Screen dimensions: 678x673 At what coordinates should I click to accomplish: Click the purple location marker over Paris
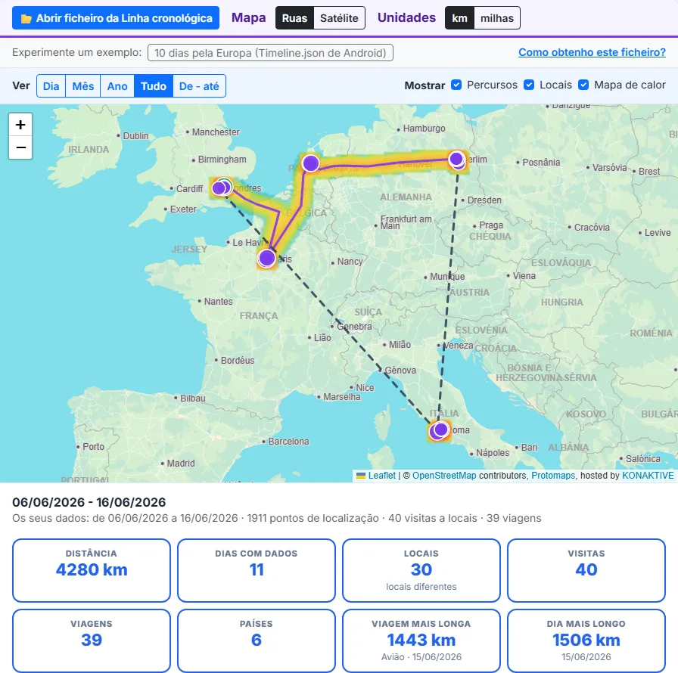[266, 259]
